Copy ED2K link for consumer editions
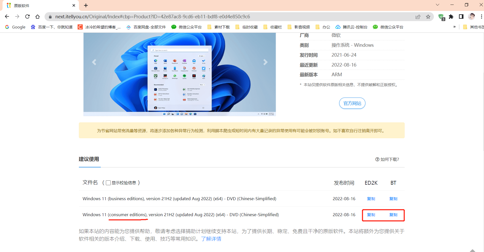 371,215
